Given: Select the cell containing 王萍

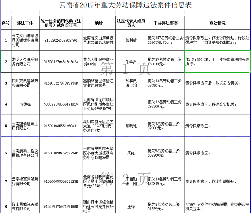Looking at the screenshot, I should [131, 206].
